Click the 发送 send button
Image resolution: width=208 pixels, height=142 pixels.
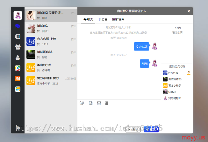[151, 129]
